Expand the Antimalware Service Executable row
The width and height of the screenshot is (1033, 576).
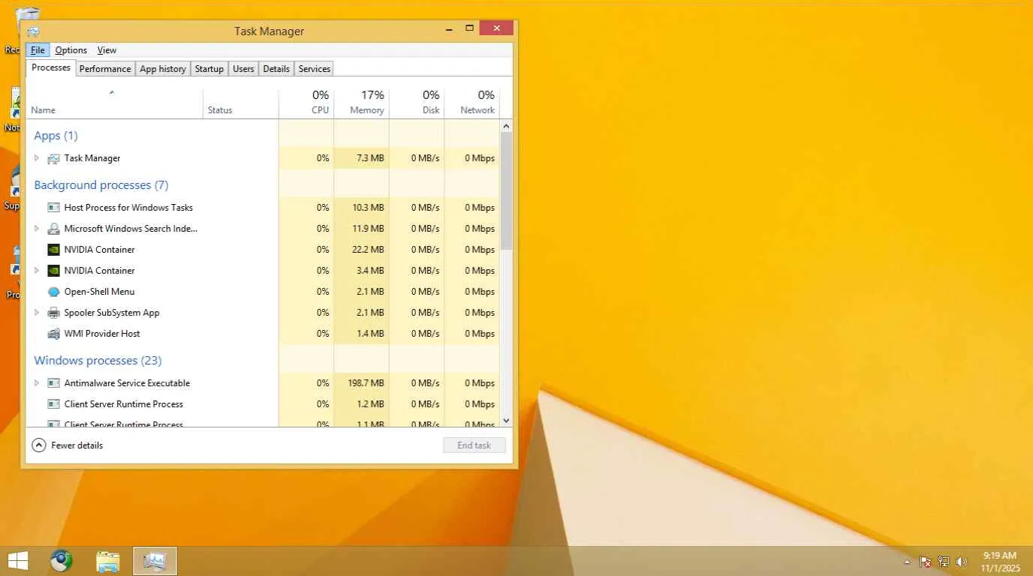click(x=36, y=383)
